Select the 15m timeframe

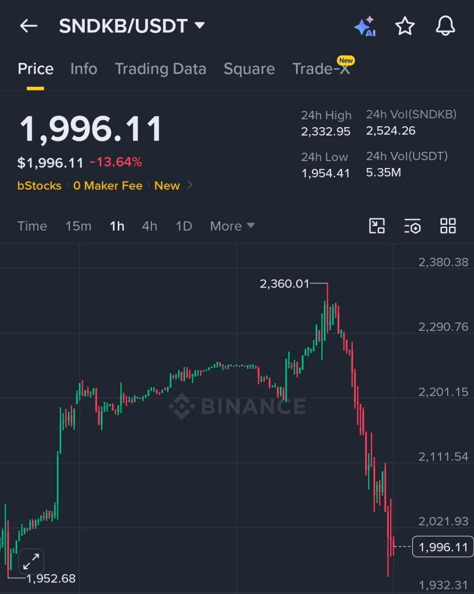coord(78,226)
